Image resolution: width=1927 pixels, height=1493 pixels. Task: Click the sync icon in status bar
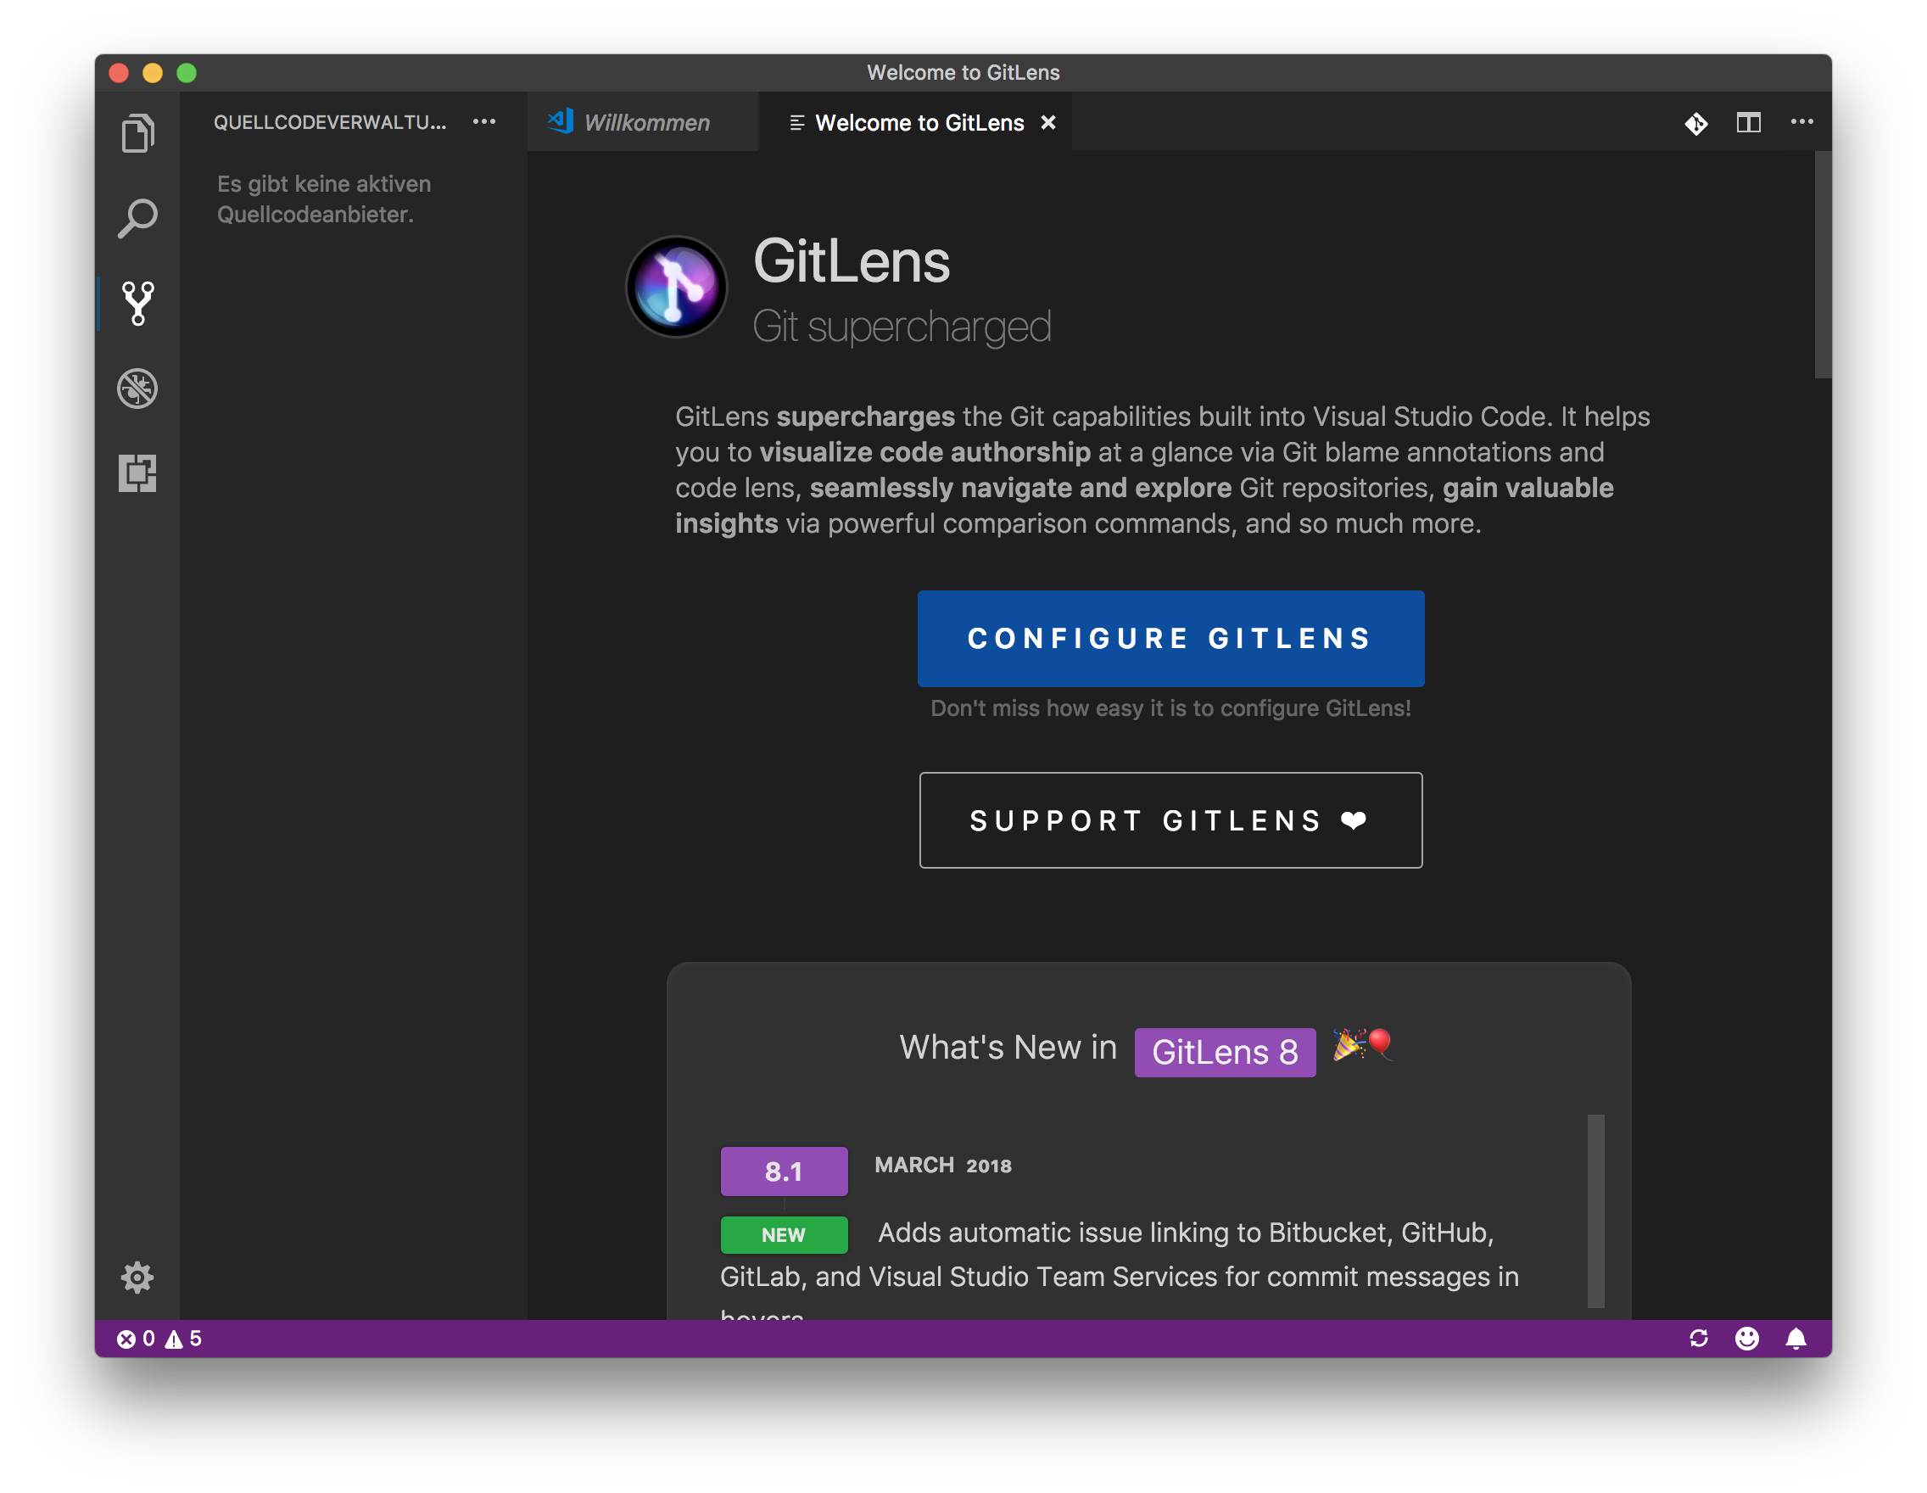coord(1699,1339)
